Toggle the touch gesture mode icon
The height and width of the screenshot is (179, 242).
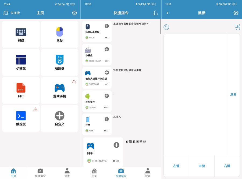237,27
